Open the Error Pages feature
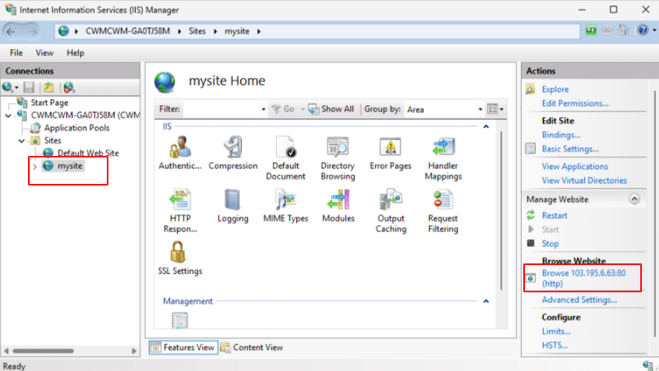This screenshot has width=659, height=371. click(391, 153)
